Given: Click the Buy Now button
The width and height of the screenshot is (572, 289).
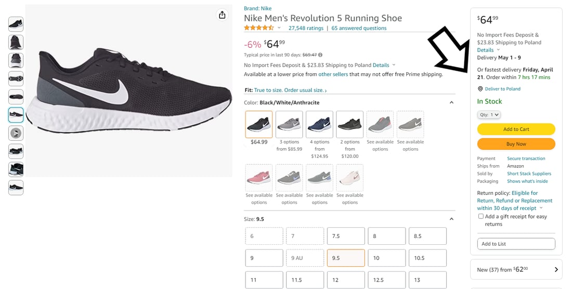Looking at the screenshot, I should click(516, 144).
